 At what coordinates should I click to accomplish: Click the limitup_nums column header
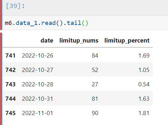pyautogui.click(x=79, y=41)
